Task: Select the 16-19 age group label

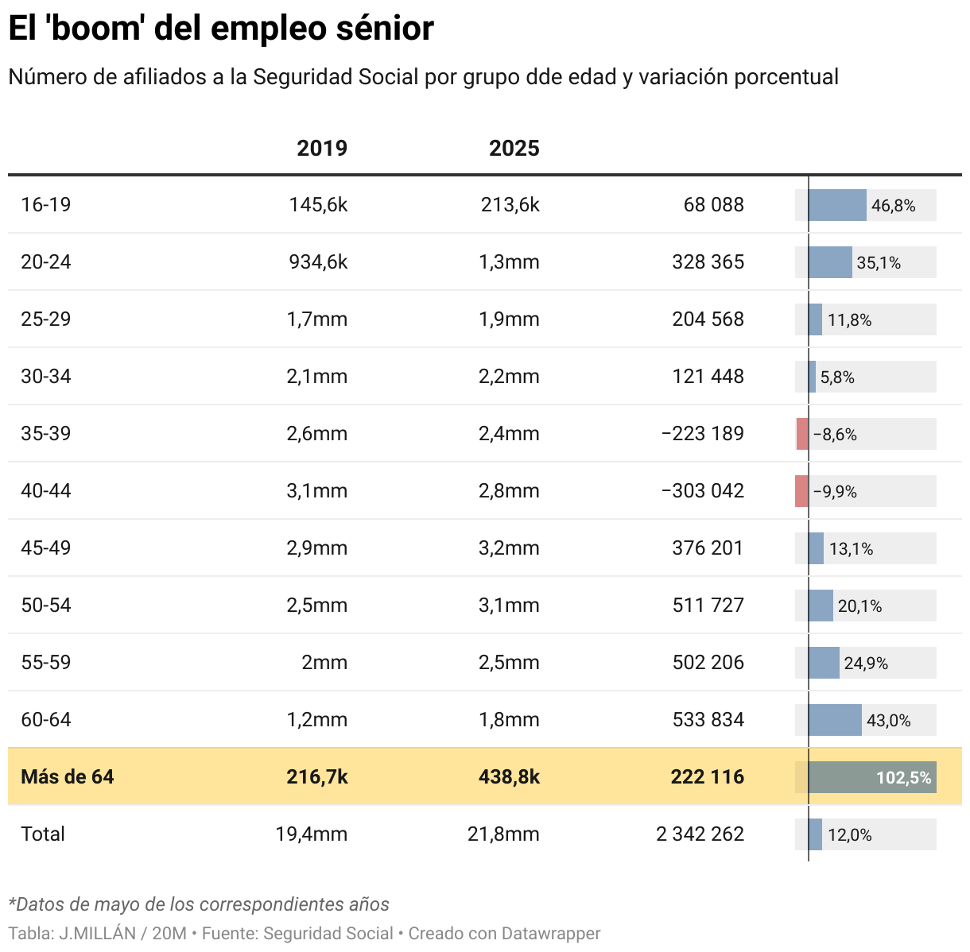Action: coord(46,205)
